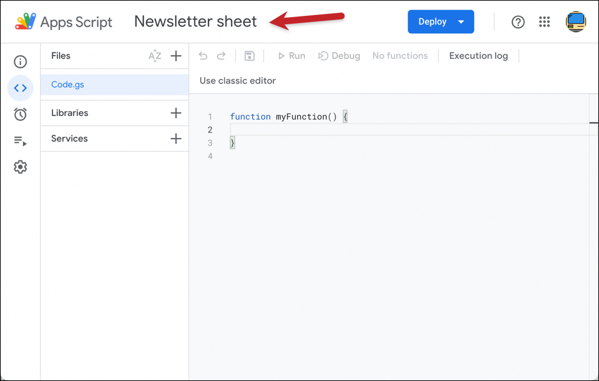Add a library with the plus icon
This screenshot has width=599, height=381.
coord(176,113)
